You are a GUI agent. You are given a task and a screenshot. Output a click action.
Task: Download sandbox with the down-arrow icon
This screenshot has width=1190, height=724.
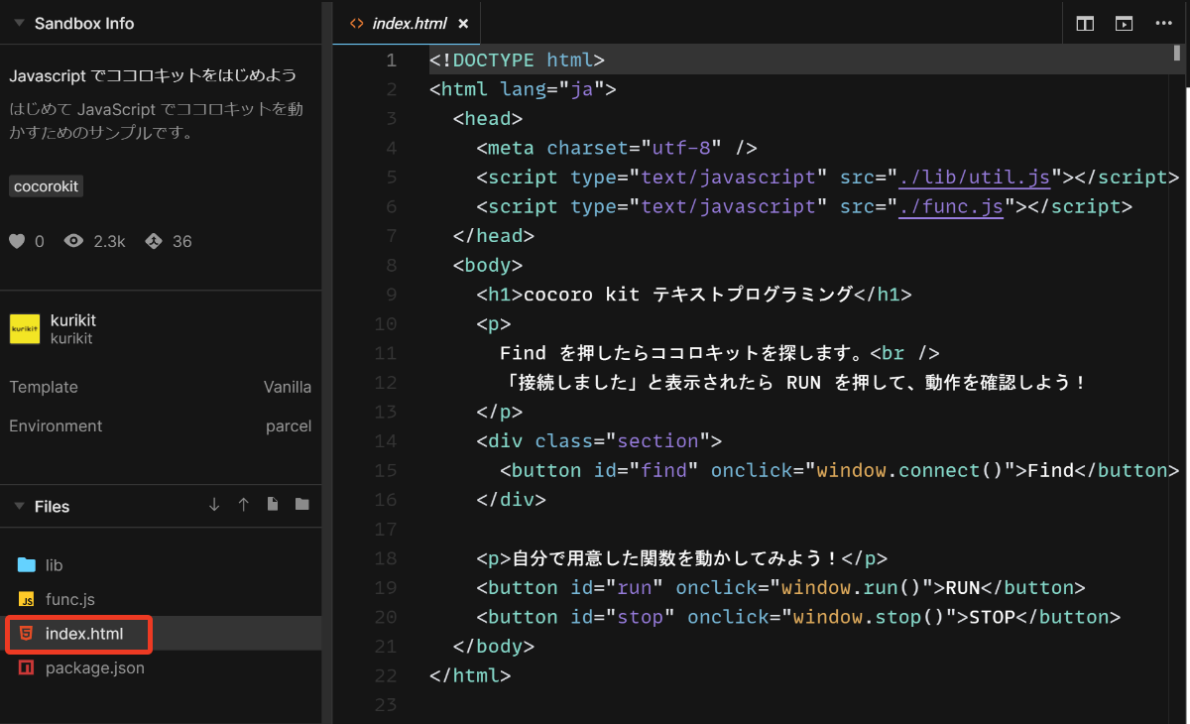[214, 505]
